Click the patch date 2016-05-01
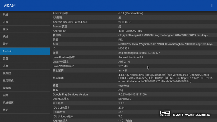This screenshot has width=217, height=122. click(x=125, y=22)
